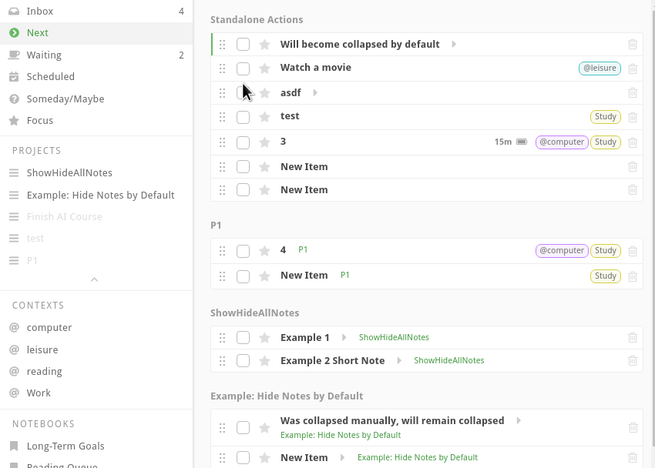The height and width of the screenshot is (468, 655).
Task: Expand the 'asdf' task note
Action: tap(315, 93)
